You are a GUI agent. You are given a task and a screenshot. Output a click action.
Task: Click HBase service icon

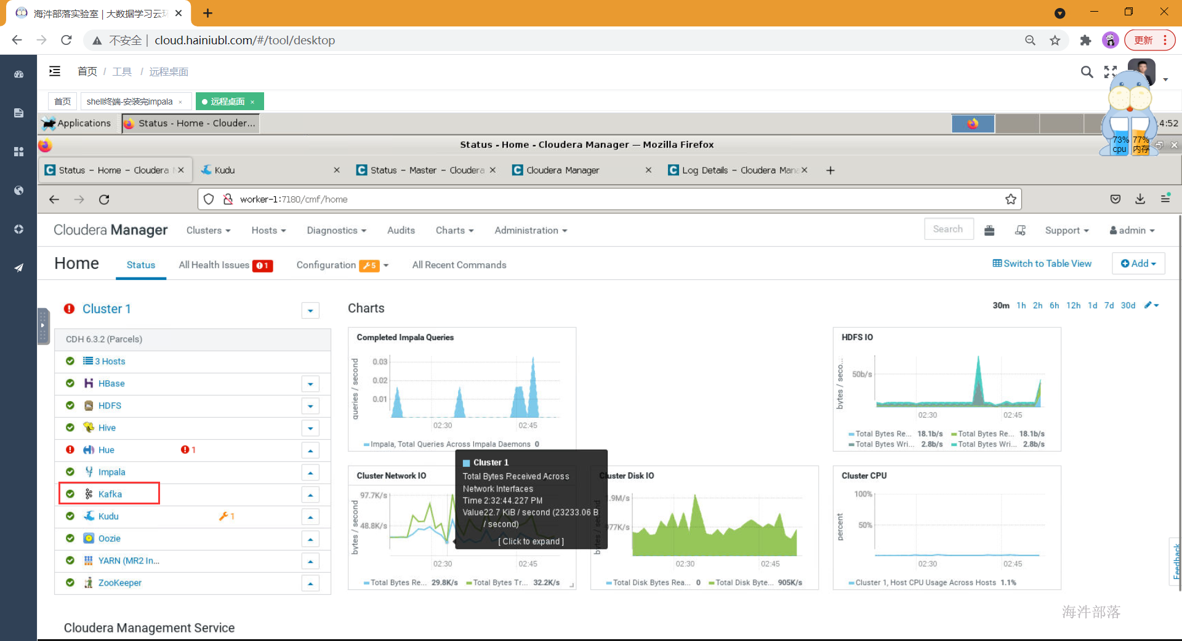tap(89, 383)
